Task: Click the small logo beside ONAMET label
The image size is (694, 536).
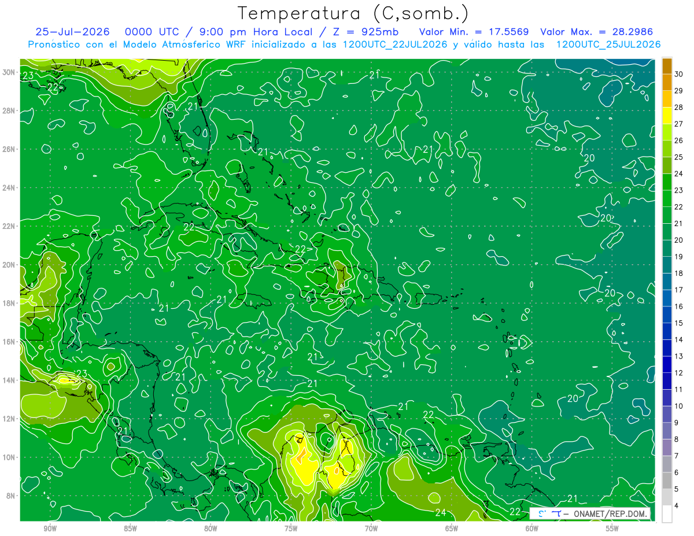Action: [x=549, y=513]
